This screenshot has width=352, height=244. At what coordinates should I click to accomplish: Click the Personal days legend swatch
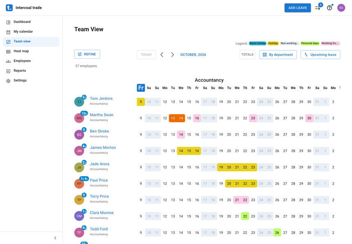310,43
